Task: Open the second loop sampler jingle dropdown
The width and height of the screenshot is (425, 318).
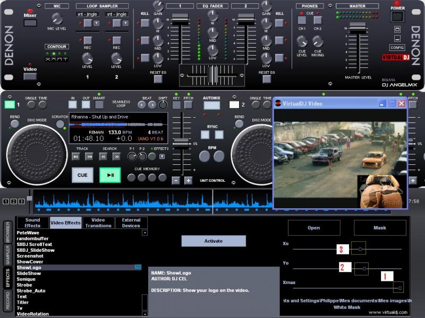Action: click(x=125, y=23)
